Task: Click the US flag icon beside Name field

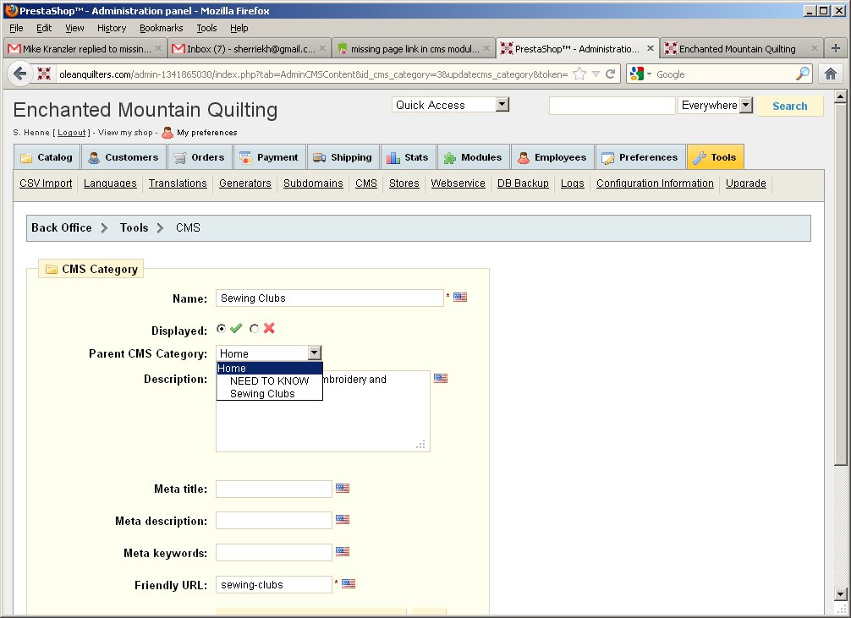Action: [460, 298]
